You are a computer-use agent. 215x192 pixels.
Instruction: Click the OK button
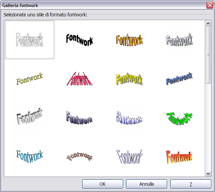pos(103,184)
